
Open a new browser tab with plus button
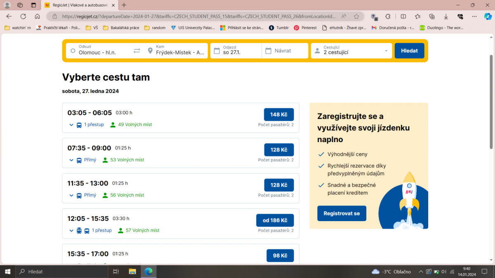pyautogui.click(x=124, y=5)
